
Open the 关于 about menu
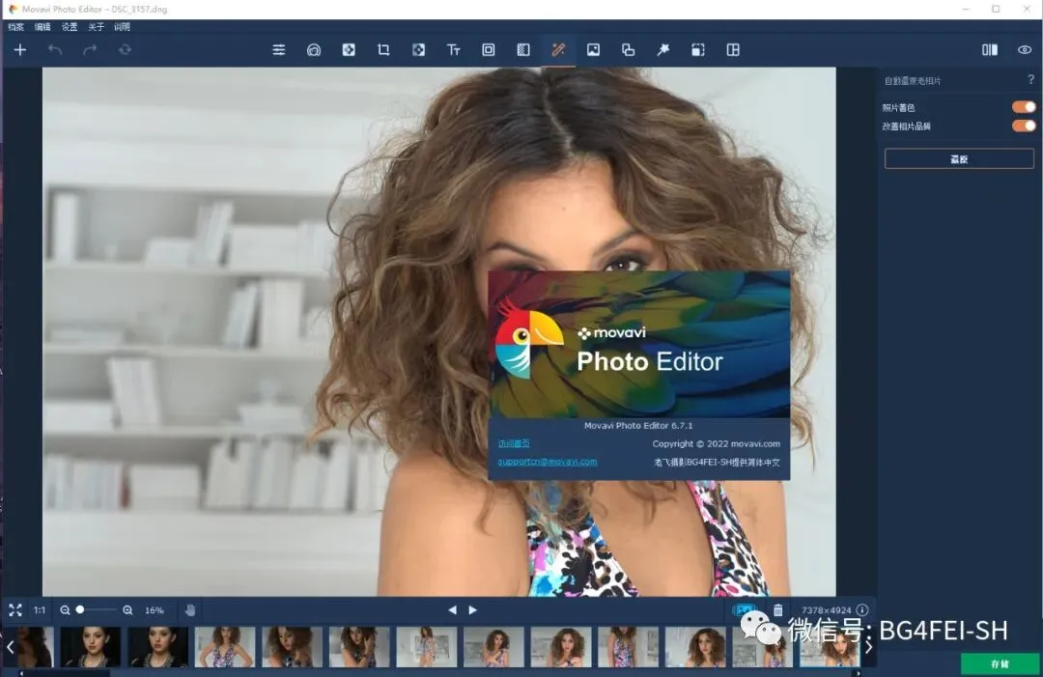point(96,27)
